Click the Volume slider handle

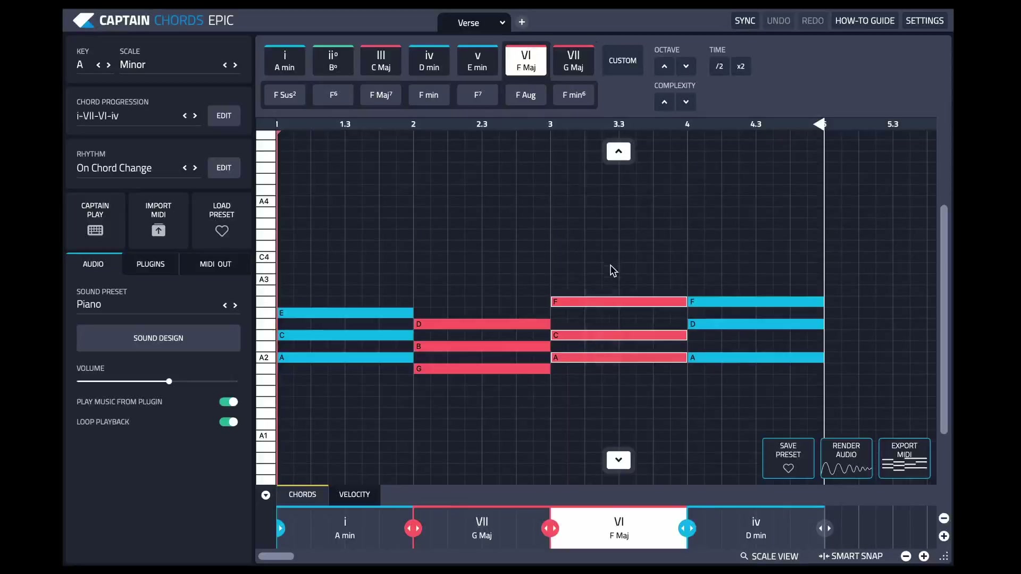(x=169, y=382)
